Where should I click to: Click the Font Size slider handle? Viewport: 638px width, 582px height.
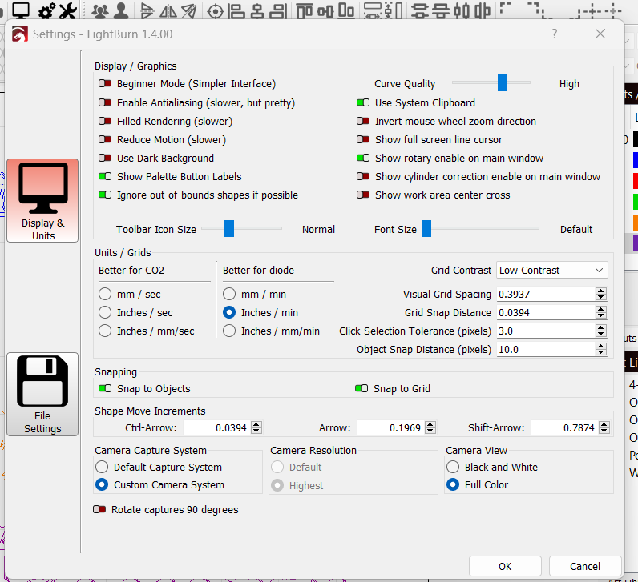426,229
